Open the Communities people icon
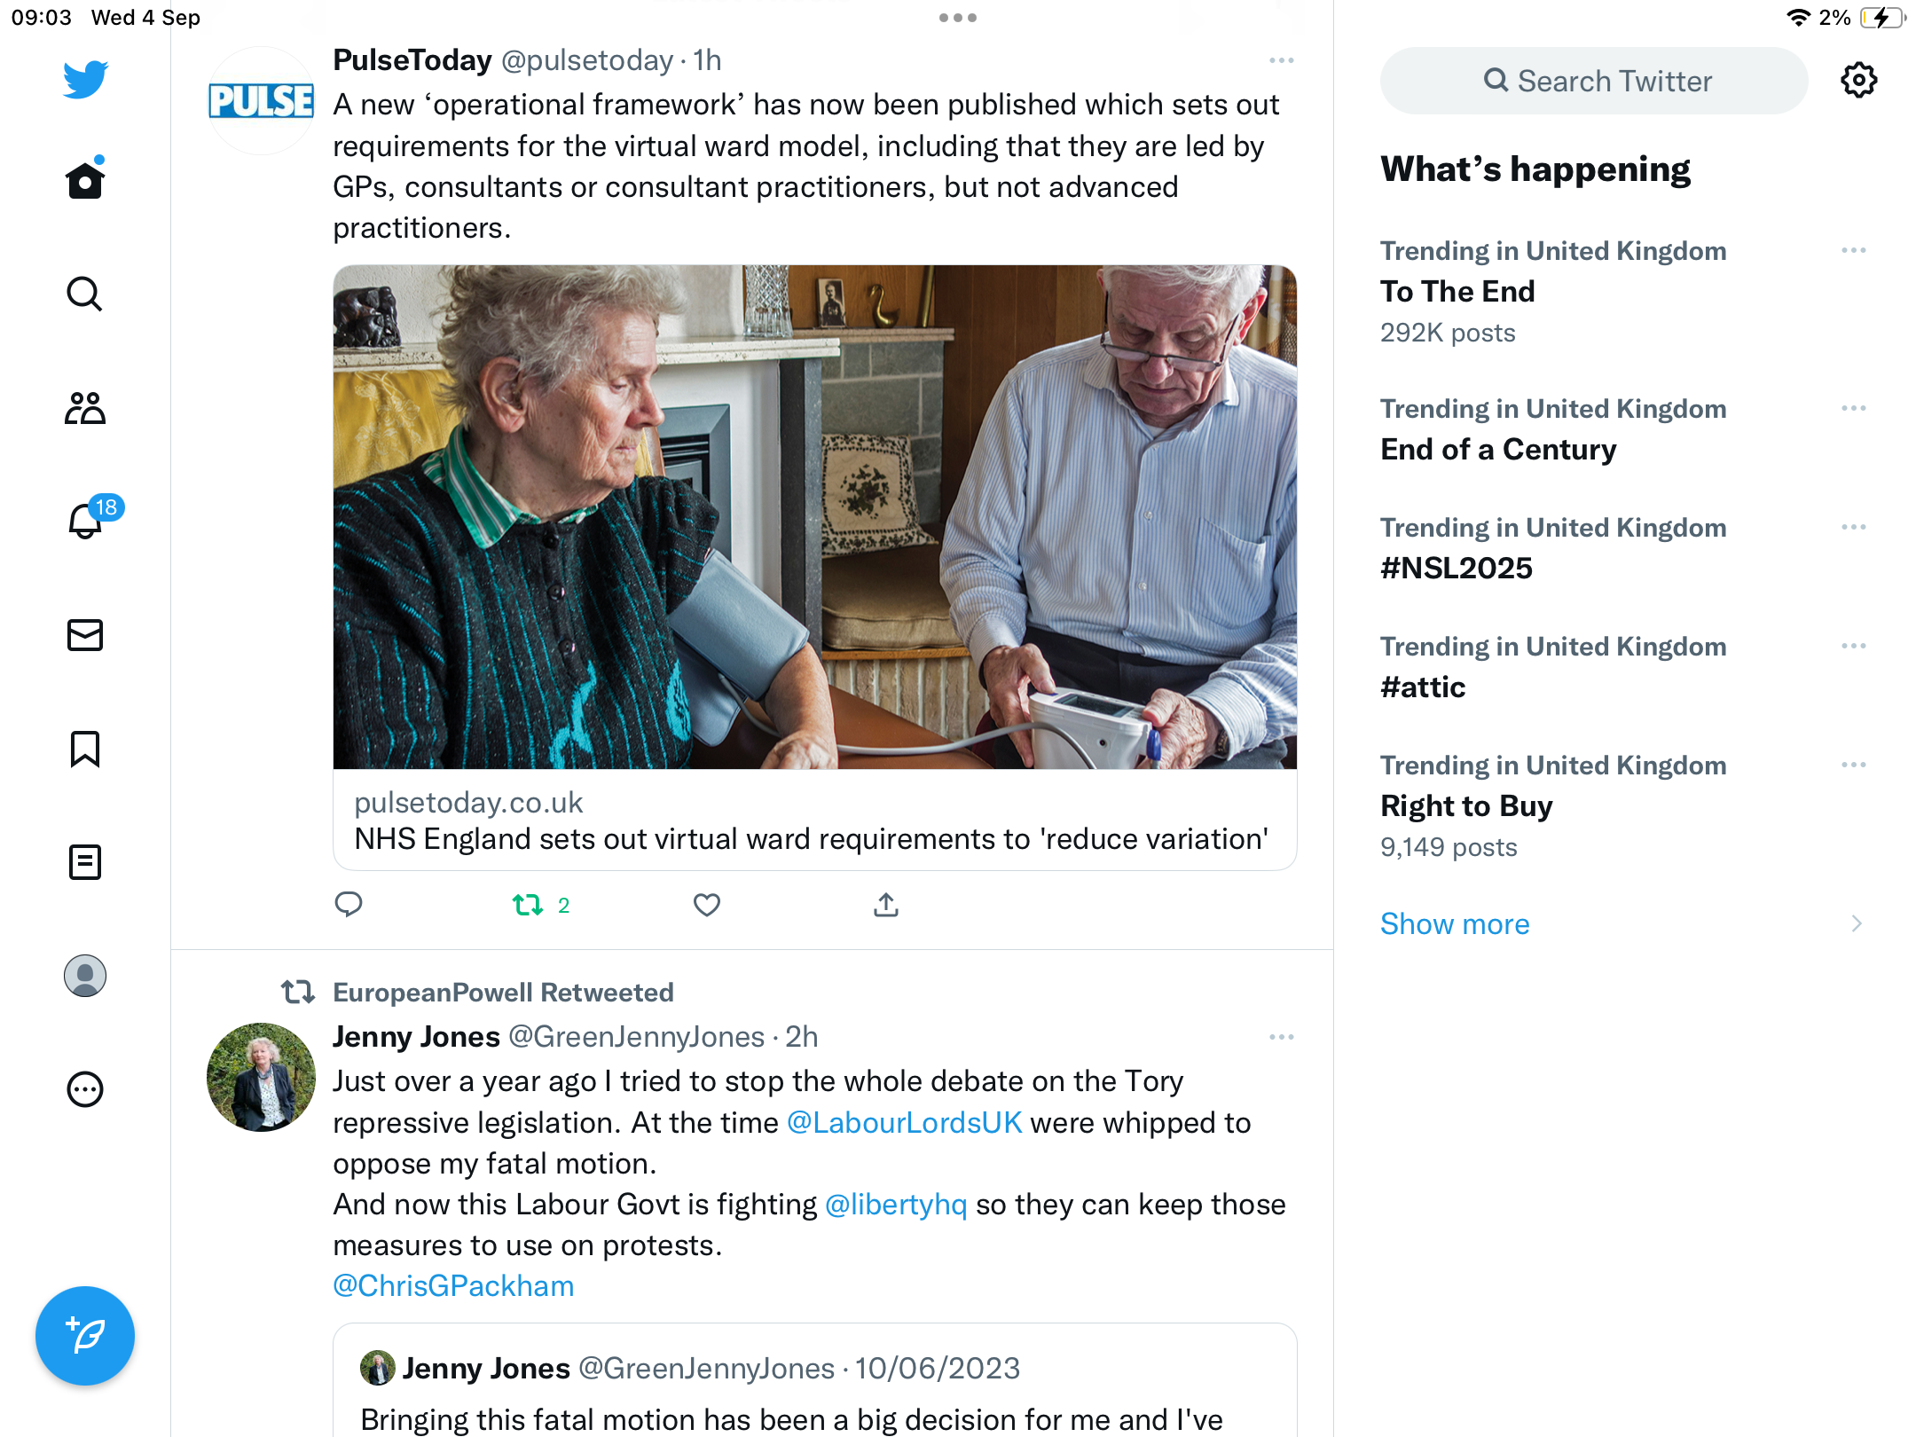The height and width of the screenshot is (1437, 1916). click(85, 408)
